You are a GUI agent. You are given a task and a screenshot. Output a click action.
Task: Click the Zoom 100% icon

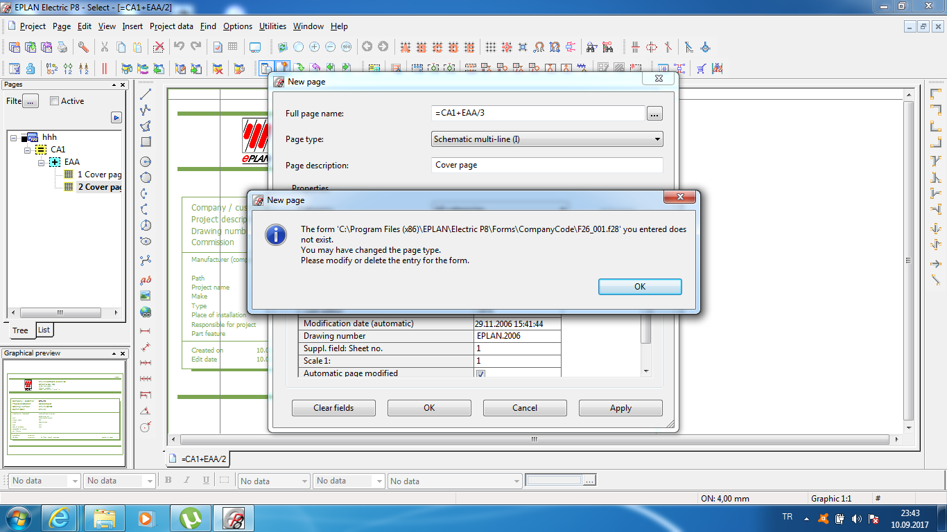coord(346,47)
